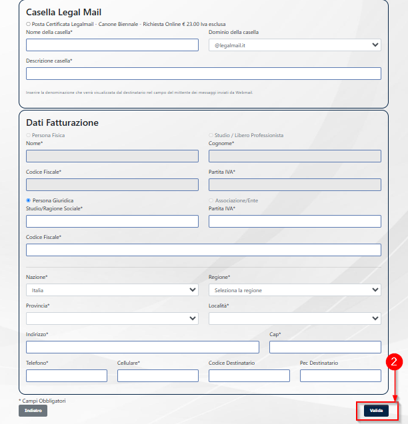408x424 pixels.
Task: Expand the Nazione dropdown showing Italia
Action: [112, 290]
